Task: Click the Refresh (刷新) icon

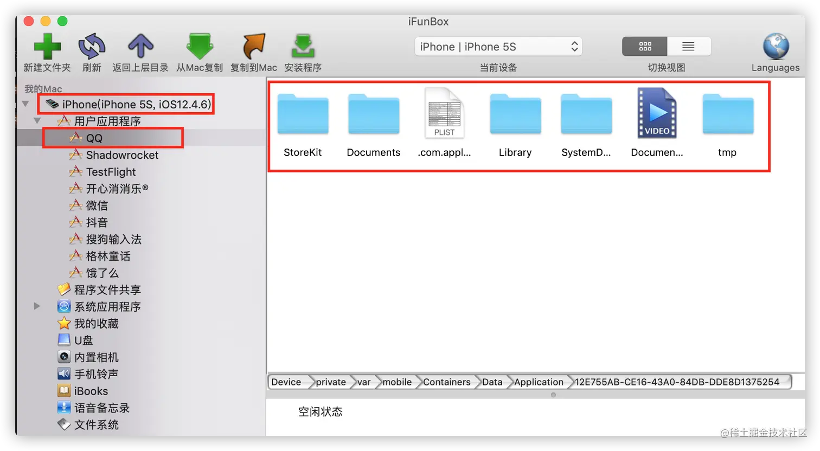Action: (92, 46)
